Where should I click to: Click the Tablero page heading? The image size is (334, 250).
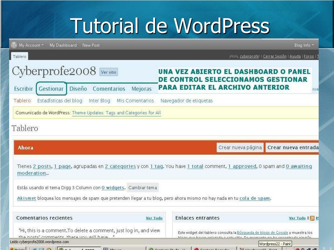pos(25,128)
